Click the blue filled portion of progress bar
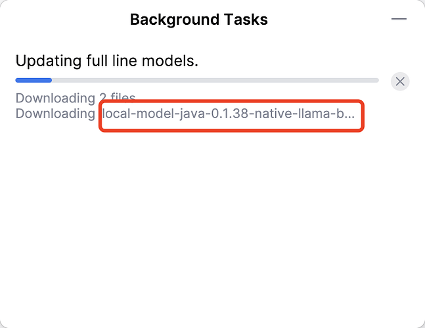 point(34,80)
